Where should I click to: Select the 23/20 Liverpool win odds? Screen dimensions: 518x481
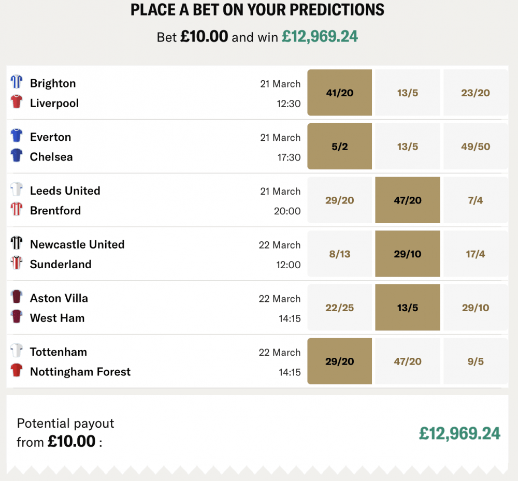[475, 92]
